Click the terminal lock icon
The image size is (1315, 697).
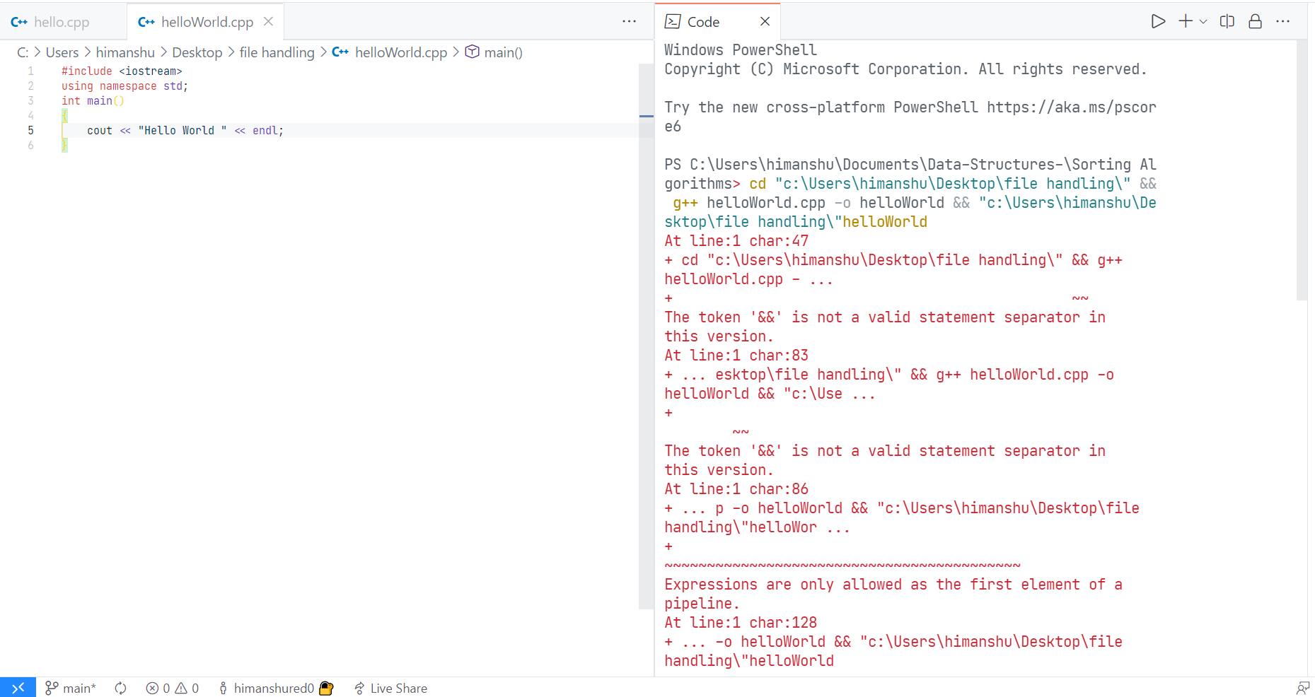coord(1256,21)
